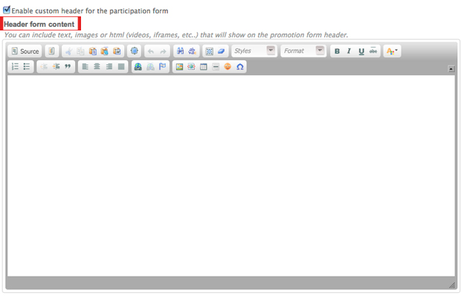Open Find with the binoculars icon
This screenshot has width=461, height=301.
click(180, 51)
